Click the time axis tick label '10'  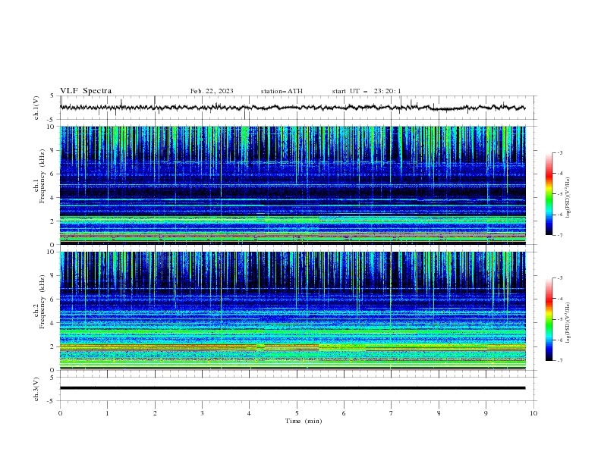533,413
